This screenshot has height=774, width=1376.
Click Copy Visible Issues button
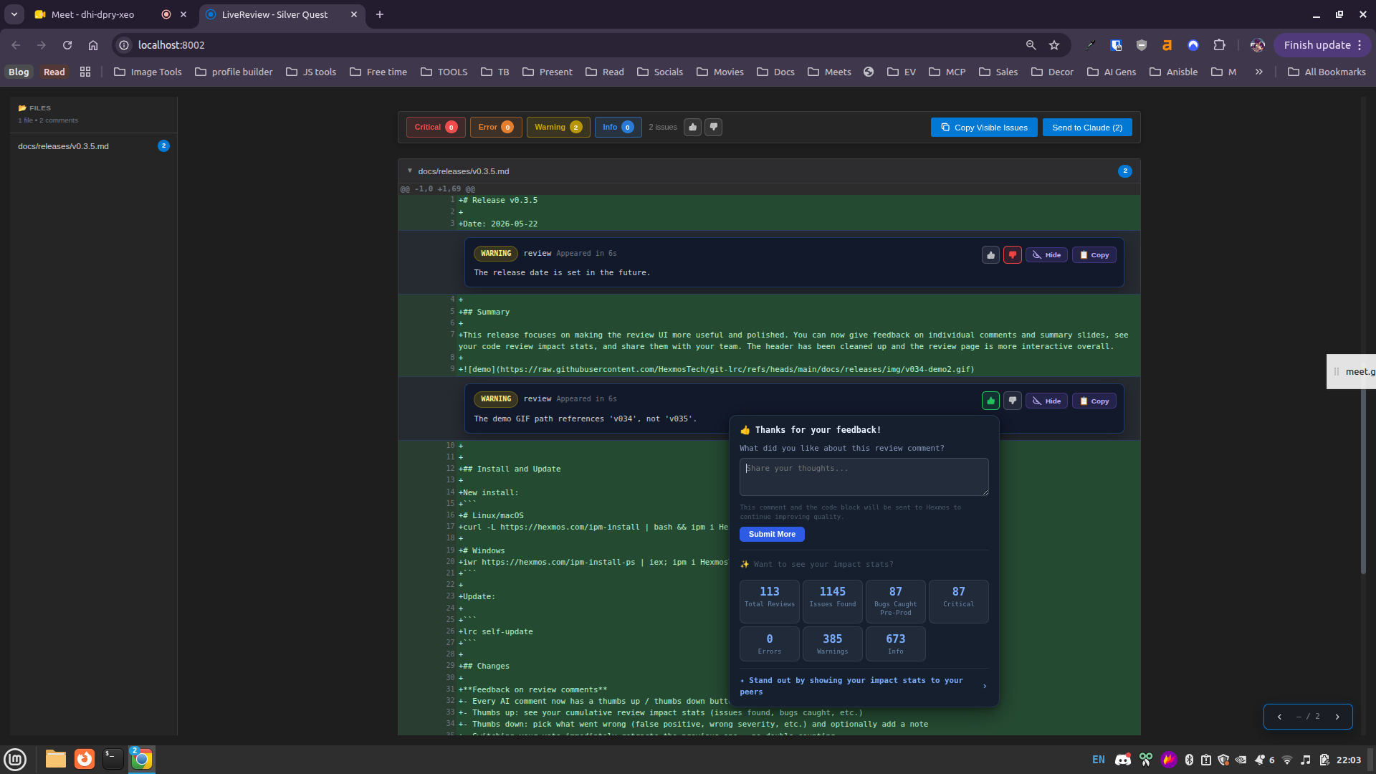click(983, 127)
